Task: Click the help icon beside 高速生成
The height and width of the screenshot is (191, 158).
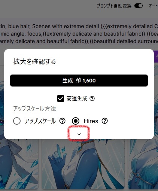Action: (x=92, y=98)
